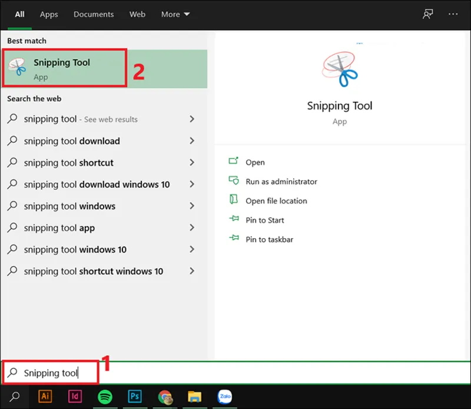This screenshot has width=471, height=409.
Task: Click the large Snipping Tool icon in preview pane
Action: 340,69
